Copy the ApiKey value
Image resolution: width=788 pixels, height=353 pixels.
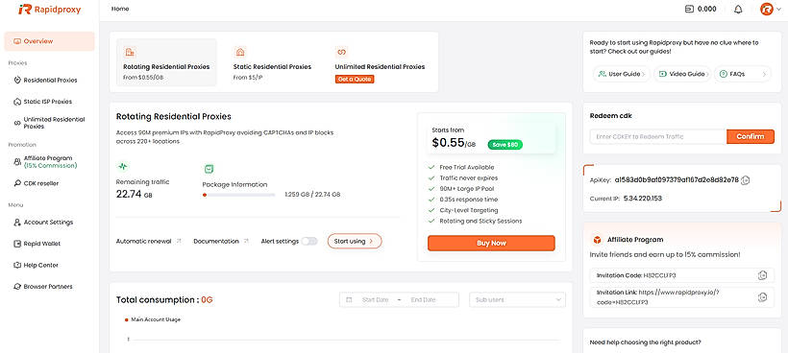click(x=746, y=180)
